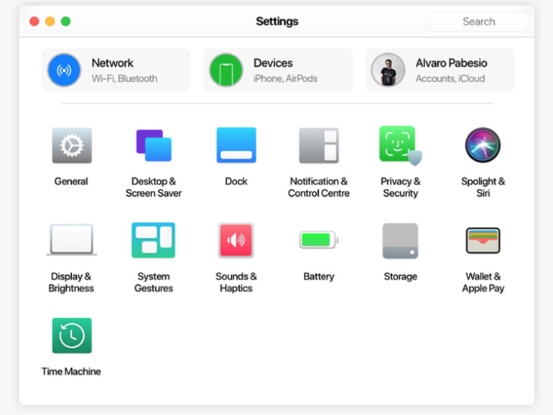Click the green Devices iPhone icon
Viewport: 553px width, 415px height.
pyautogui.click(x=226, y=70)
